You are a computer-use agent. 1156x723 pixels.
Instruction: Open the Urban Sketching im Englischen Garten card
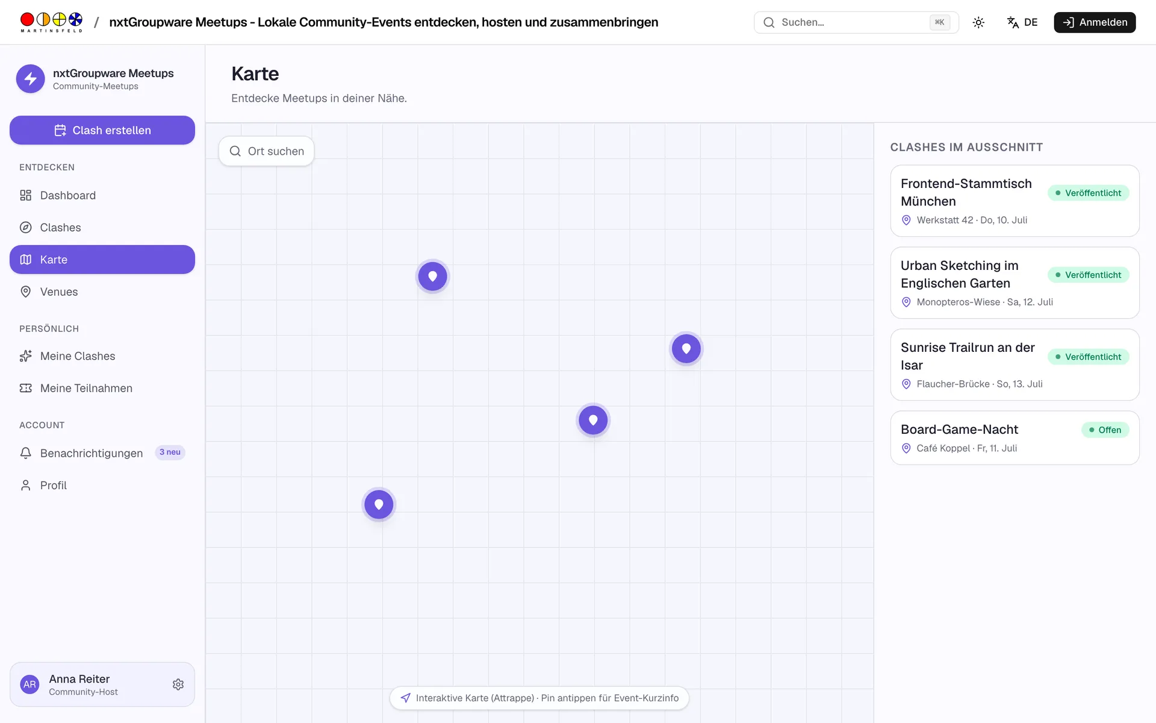point(1015,283)
